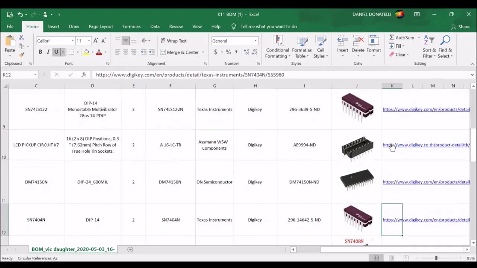Viewport: 477px width, 268px height.
Task: Toggle Middle Align vertical alignment
Action: click(126, 41)
